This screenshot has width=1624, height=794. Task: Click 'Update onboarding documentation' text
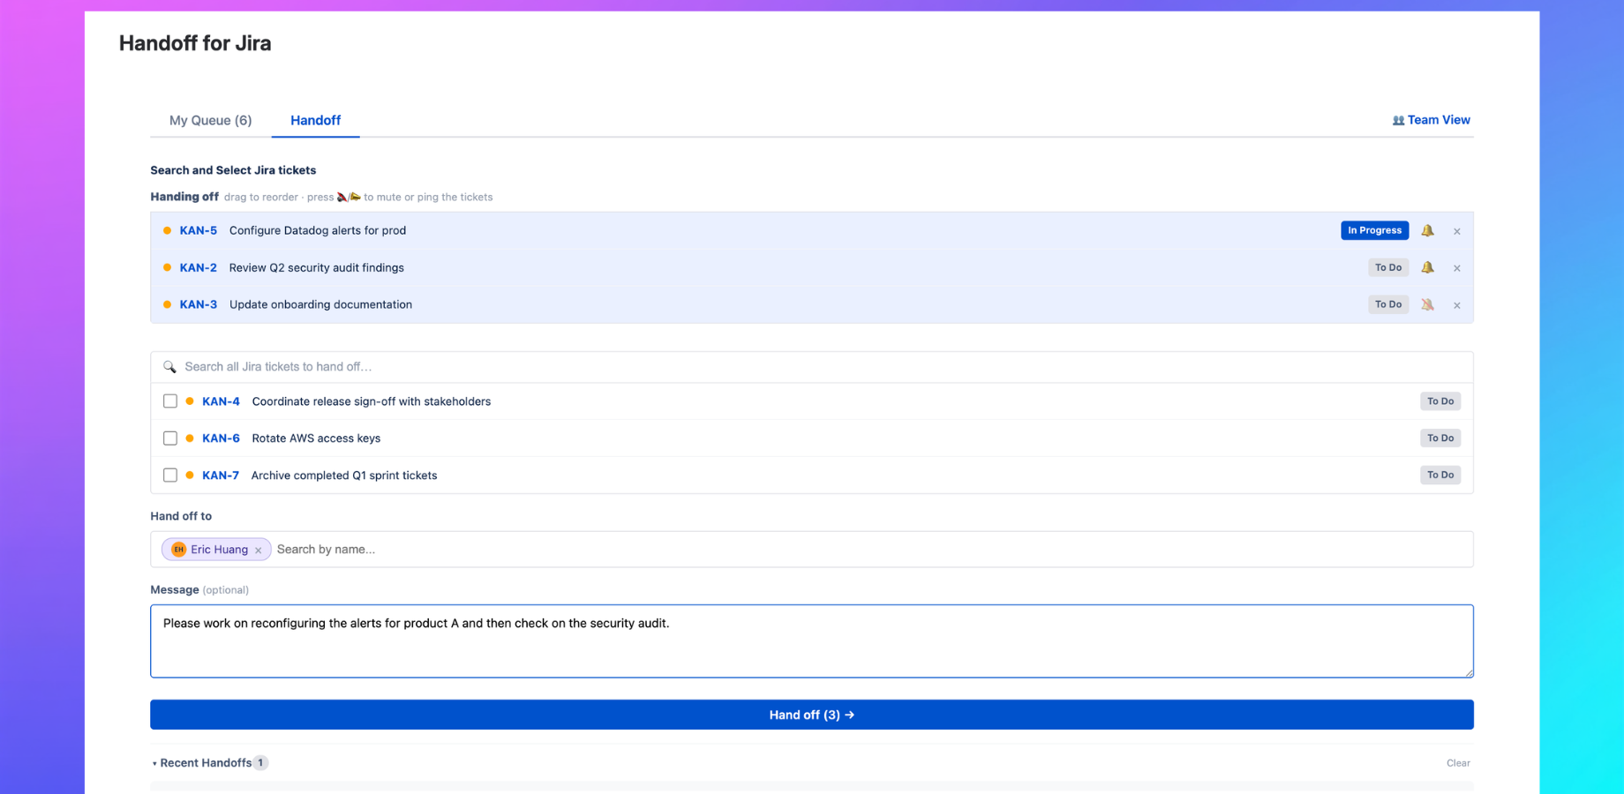coord(320,304)
